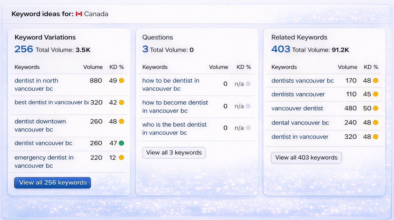Click the Canada flag icon
This screenshot has width=394, height=220.
coord(79,14)
